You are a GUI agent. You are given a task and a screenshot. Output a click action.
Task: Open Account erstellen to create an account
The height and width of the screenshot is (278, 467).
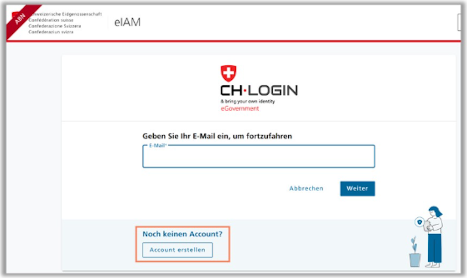(x=177, y=250)
